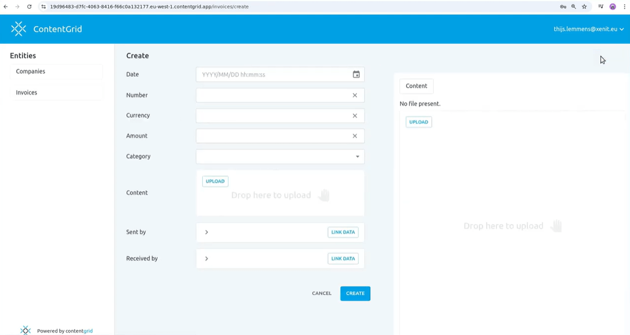This screenshot has width=630, height=335.
Task: Reload the page using browser refresh icon
Action: 29,7
